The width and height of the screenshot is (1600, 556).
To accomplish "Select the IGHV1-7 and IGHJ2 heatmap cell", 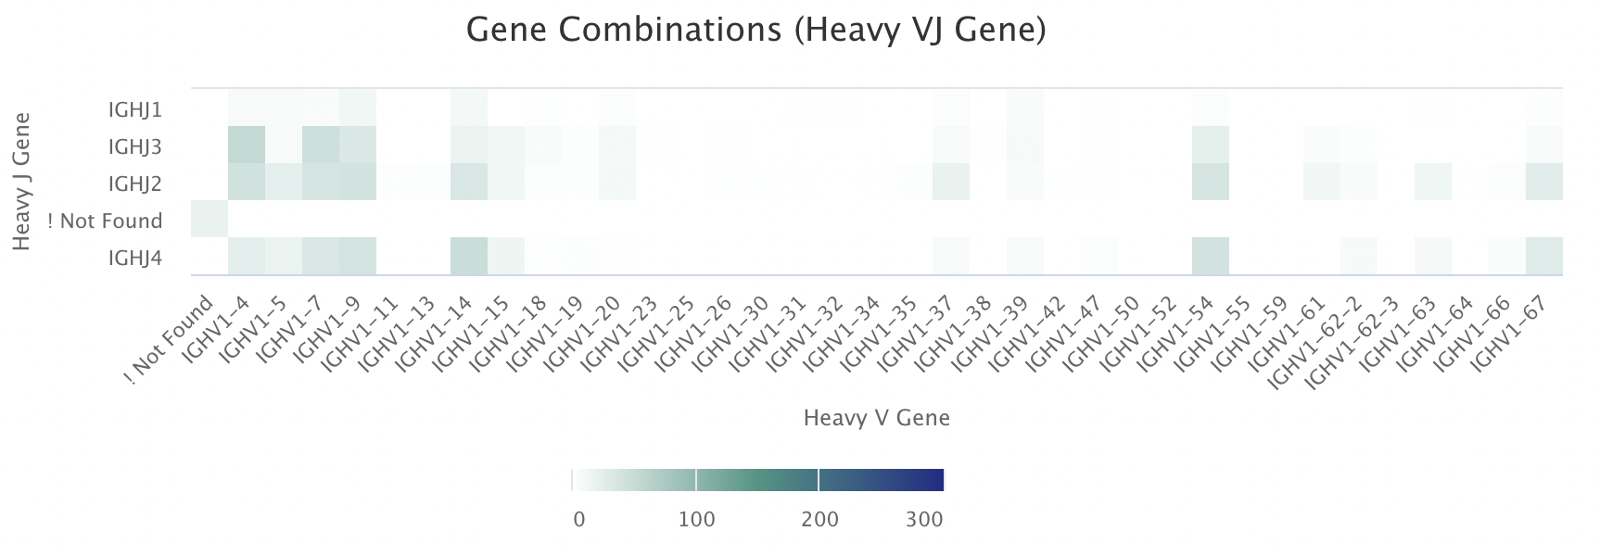I will (x=321, y=183).
